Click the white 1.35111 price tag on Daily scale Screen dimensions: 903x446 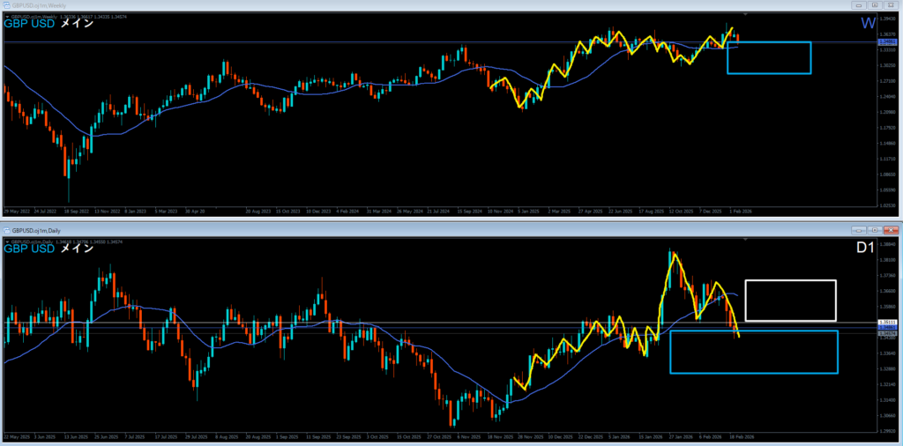tap(885, 323)
